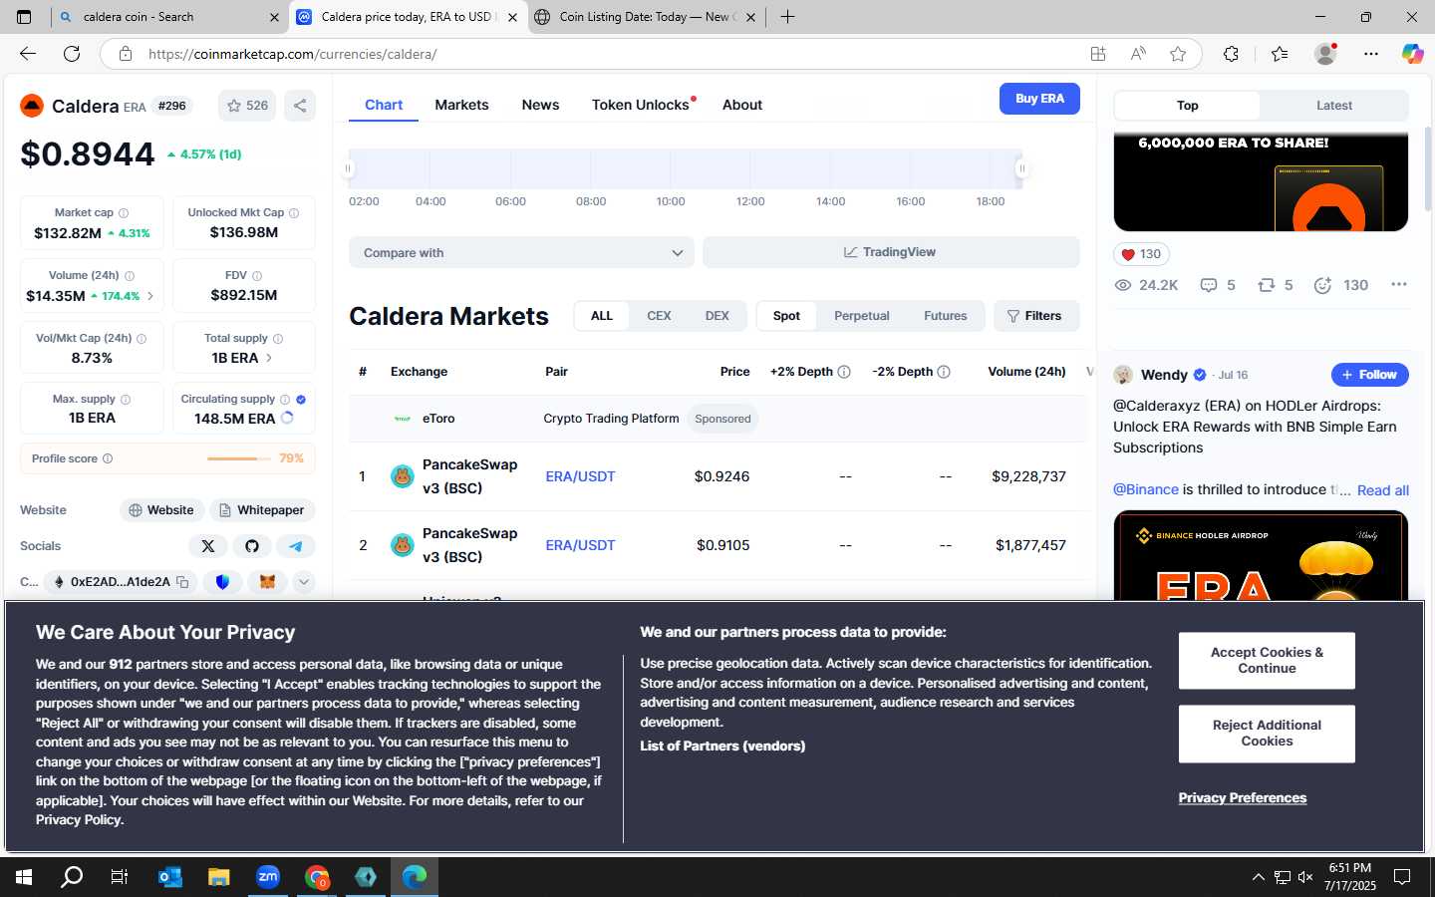Click Read all on Wendy's post

tap(1382, 490)
